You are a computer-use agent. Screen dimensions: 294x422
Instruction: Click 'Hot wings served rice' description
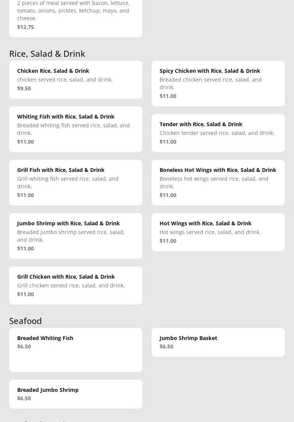coord(210,232)
